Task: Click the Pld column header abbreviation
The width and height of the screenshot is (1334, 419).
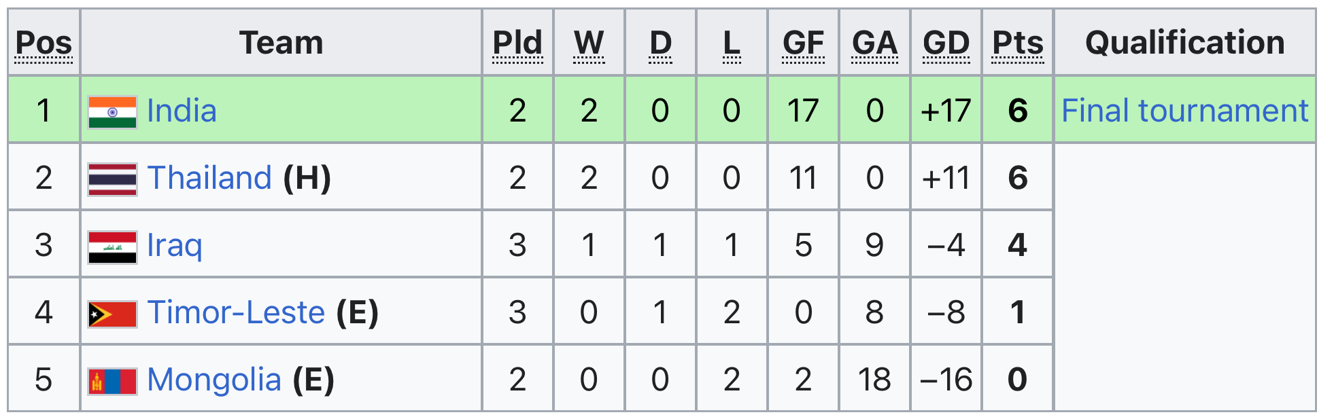Action: [517, 43]
